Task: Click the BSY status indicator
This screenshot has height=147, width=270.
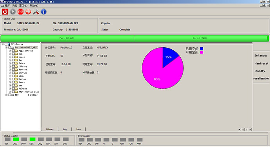Action: point(7,139)
